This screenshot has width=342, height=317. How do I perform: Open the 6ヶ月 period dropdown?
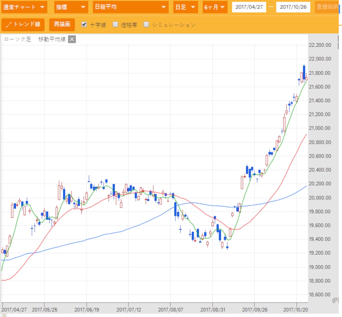(215, 7)
